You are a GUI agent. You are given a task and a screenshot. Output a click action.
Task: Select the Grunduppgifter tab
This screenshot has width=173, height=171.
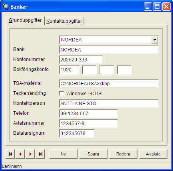click(x=25, y=20)
